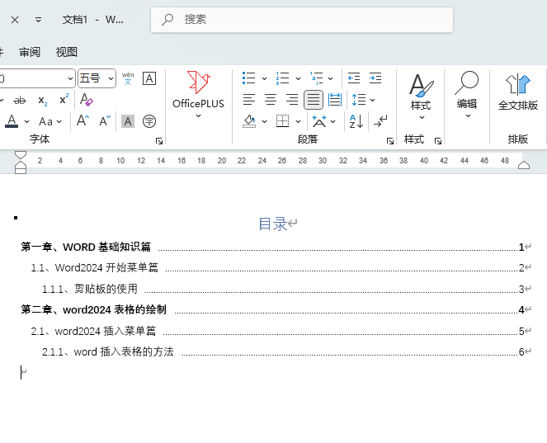This screenshot has width=547, height=443.
Task: Click the 目录 heading text
Action: tap(273, 224)
